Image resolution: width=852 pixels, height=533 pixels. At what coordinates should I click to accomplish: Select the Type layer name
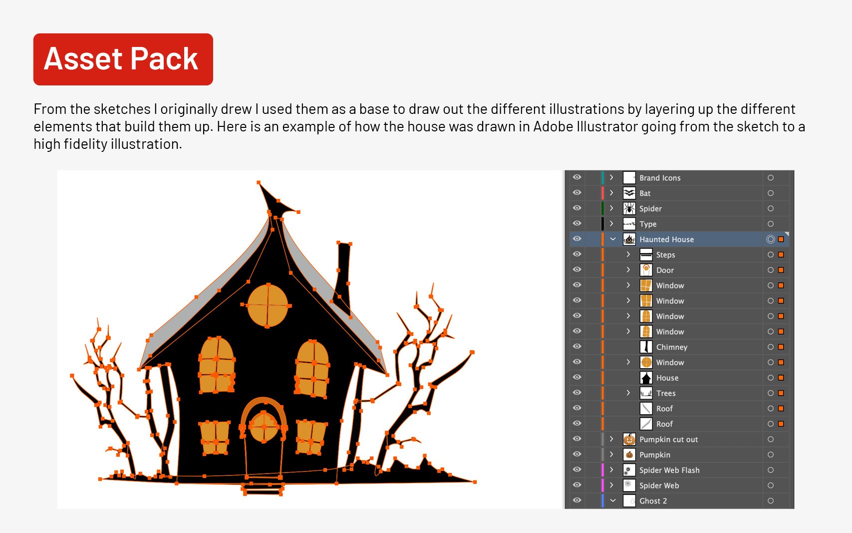tap(648, 224)
